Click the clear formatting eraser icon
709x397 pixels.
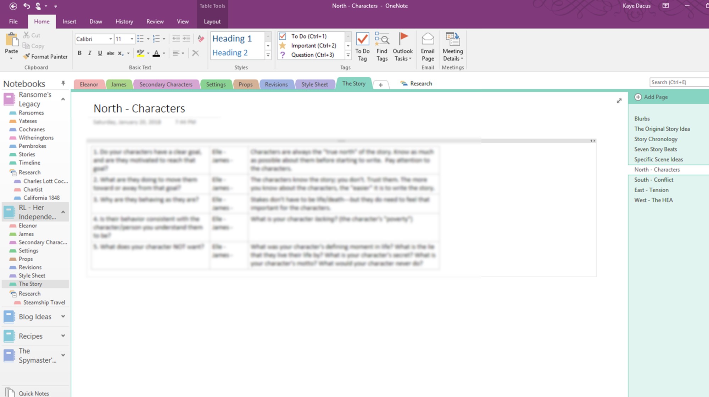point(201,39)
